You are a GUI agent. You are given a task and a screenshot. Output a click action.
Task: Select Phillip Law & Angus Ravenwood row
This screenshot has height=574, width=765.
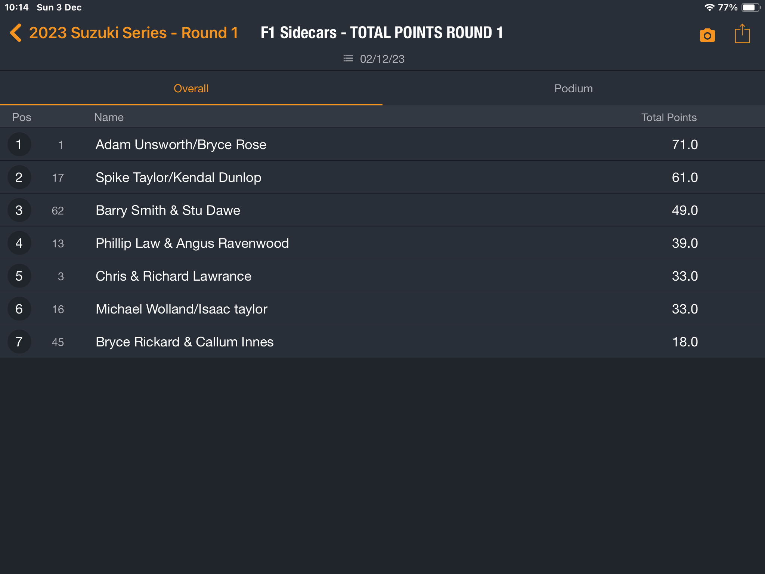(x=382, y=243)
